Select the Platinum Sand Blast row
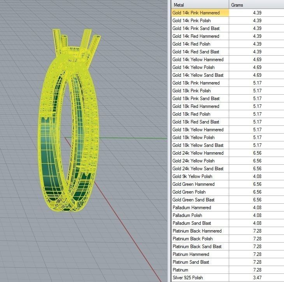284x282 pixels. click(x=228, y=263)
